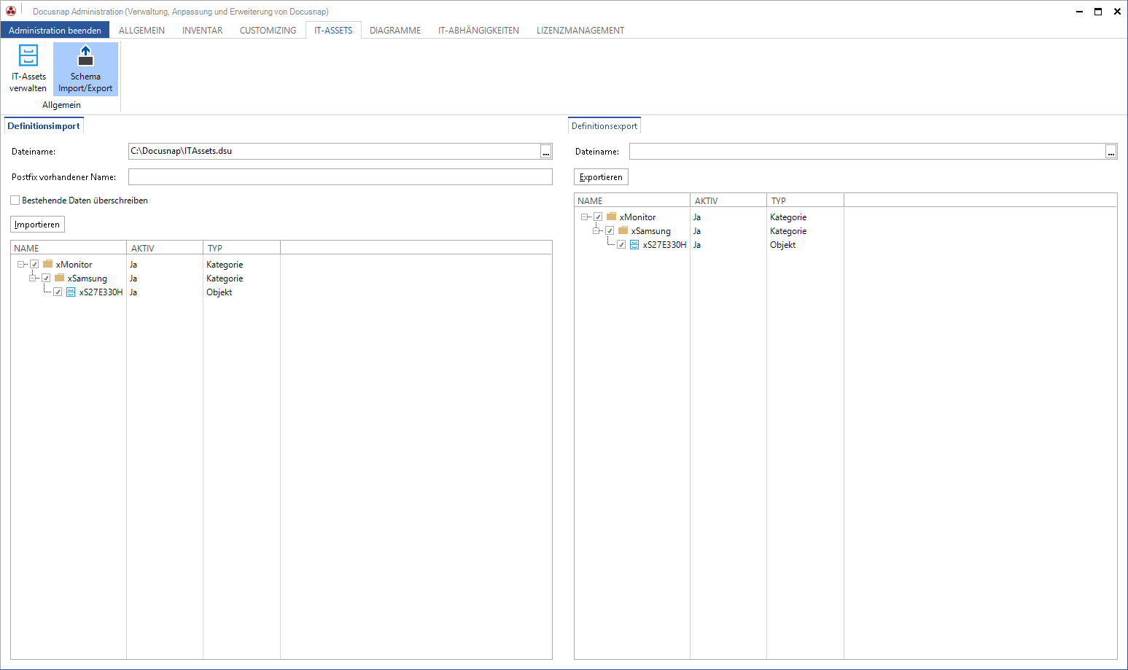Screen dimensions: 1128x670
Task: Switch to Definitionsexport tab
Action: (x=604, y=126)
